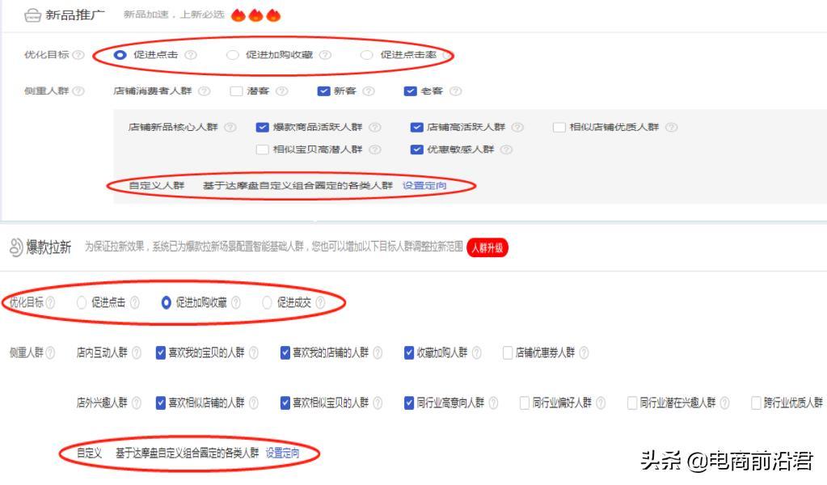Image resolution: width=827 pixels, height=485 pixels.
Task: Click help icon next to 潜客
Action: 281,91
